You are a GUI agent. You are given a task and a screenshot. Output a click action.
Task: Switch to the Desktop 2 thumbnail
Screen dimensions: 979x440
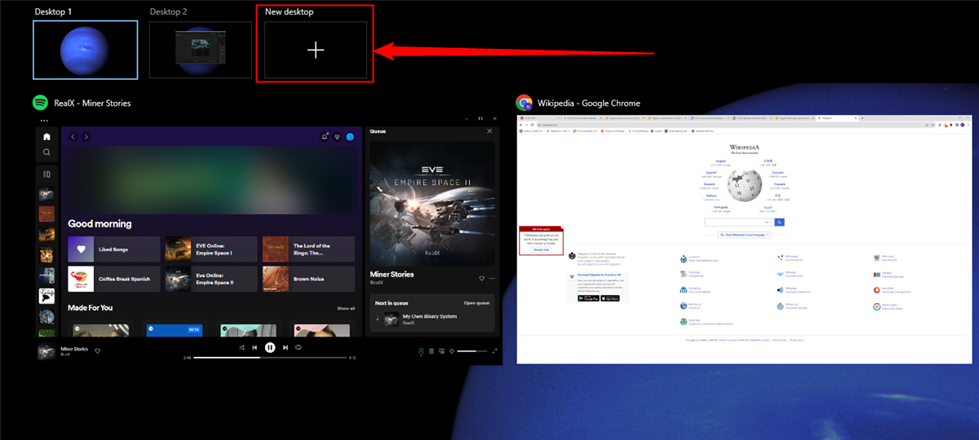click(200, 50)
